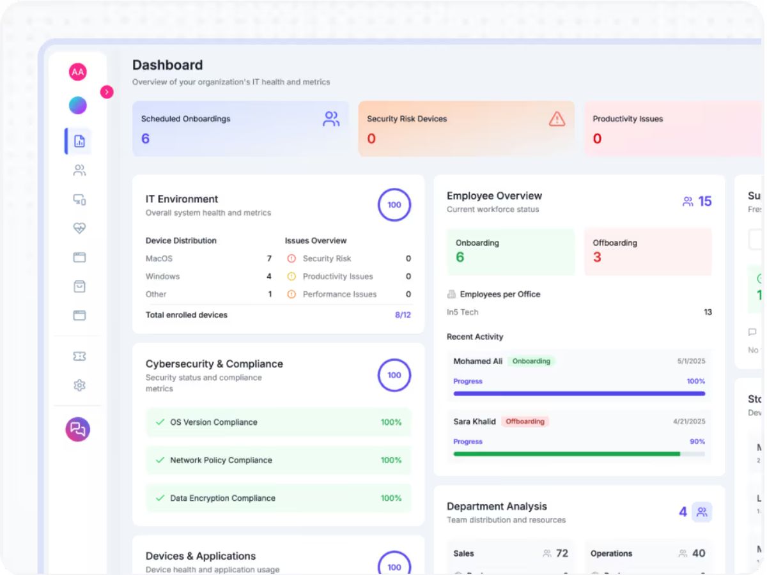Open the applications window sidebar icon above the shopping bag
The width and height of the screenshot is (767, 575).
coord(79,257)
